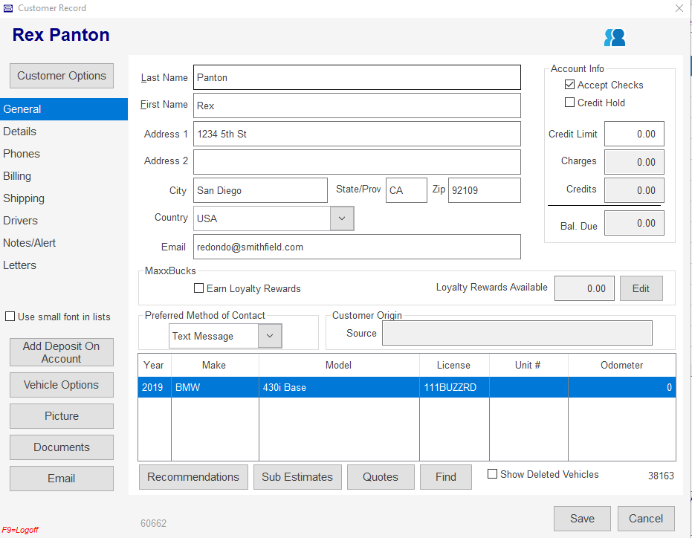Enable Earn Loyalty Rewards checkbox
Screen dimensions: 692x538
tap(199, 288)
